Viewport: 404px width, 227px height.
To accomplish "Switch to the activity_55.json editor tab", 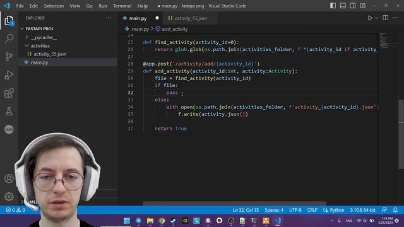I will point(191,18).
